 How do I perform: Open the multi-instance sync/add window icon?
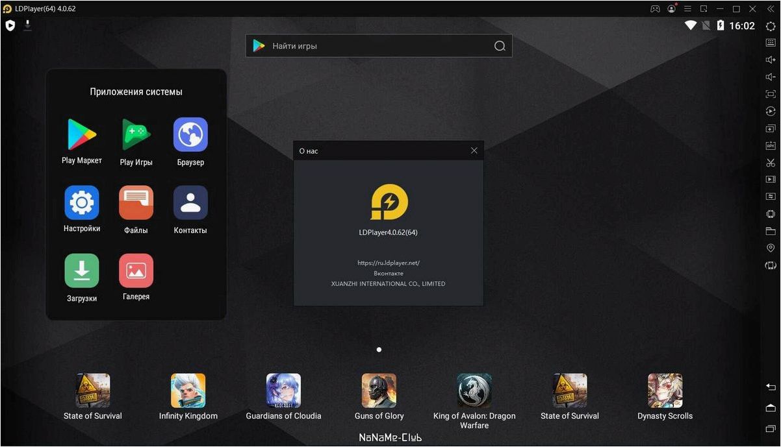pyautogui.click(x=771, y=128)
